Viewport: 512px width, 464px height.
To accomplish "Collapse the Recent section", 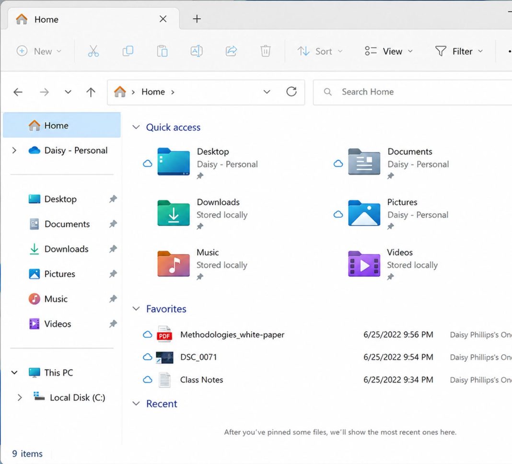I will coord(136,404).
